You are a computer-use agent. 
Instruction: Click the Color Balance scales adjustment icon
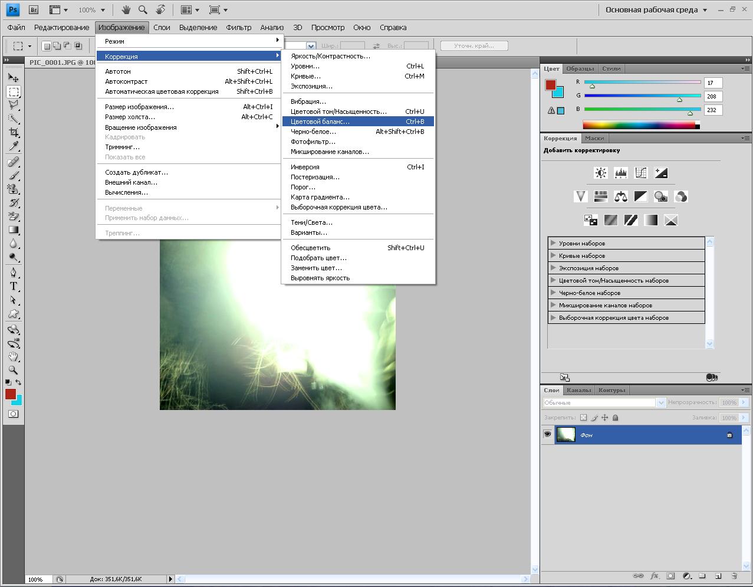tap(621, 196)
